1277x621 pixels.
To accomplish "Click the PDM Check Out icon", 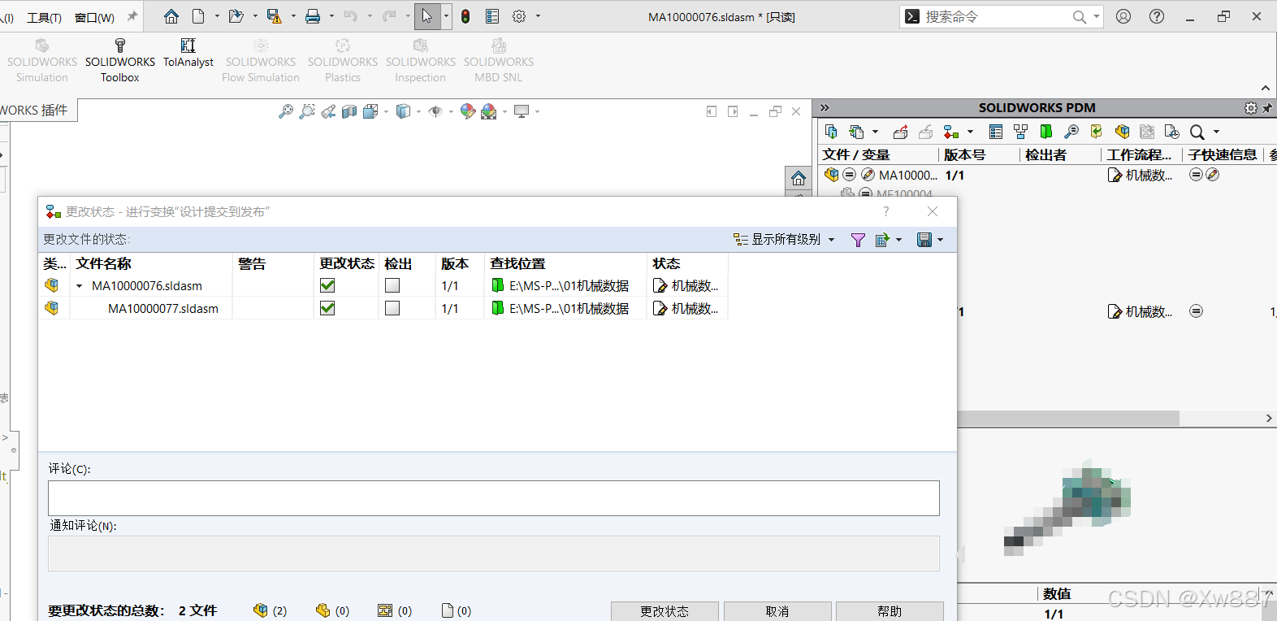I will tap(900, 132).
